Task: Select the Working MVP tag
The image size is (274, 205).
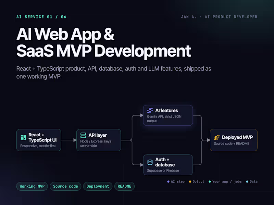Action: point(32,186)
